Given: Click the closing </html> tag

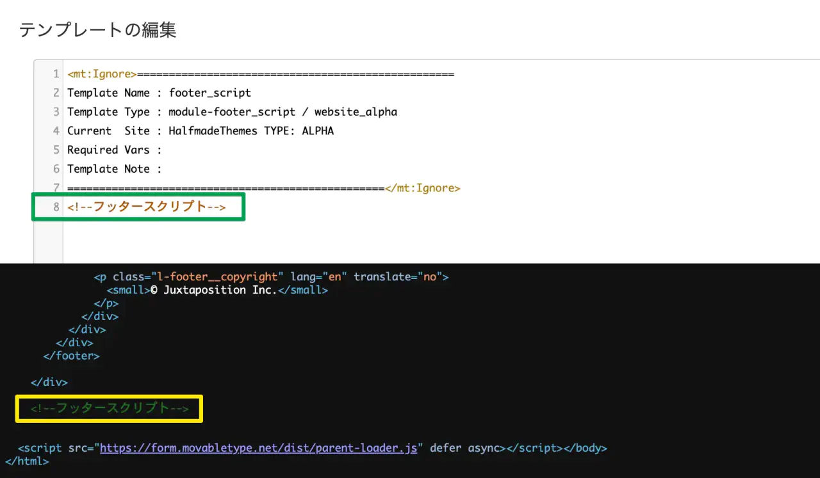Looking at the screenshot, I should tap(26, 461).
